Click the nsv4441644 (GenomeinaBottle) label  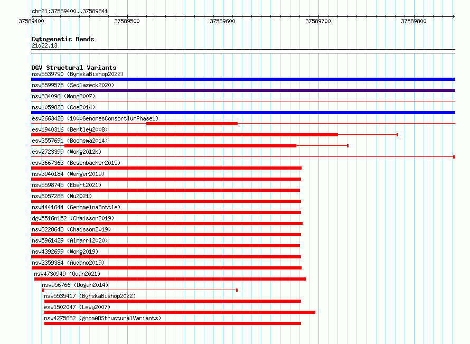pos(76,207)
